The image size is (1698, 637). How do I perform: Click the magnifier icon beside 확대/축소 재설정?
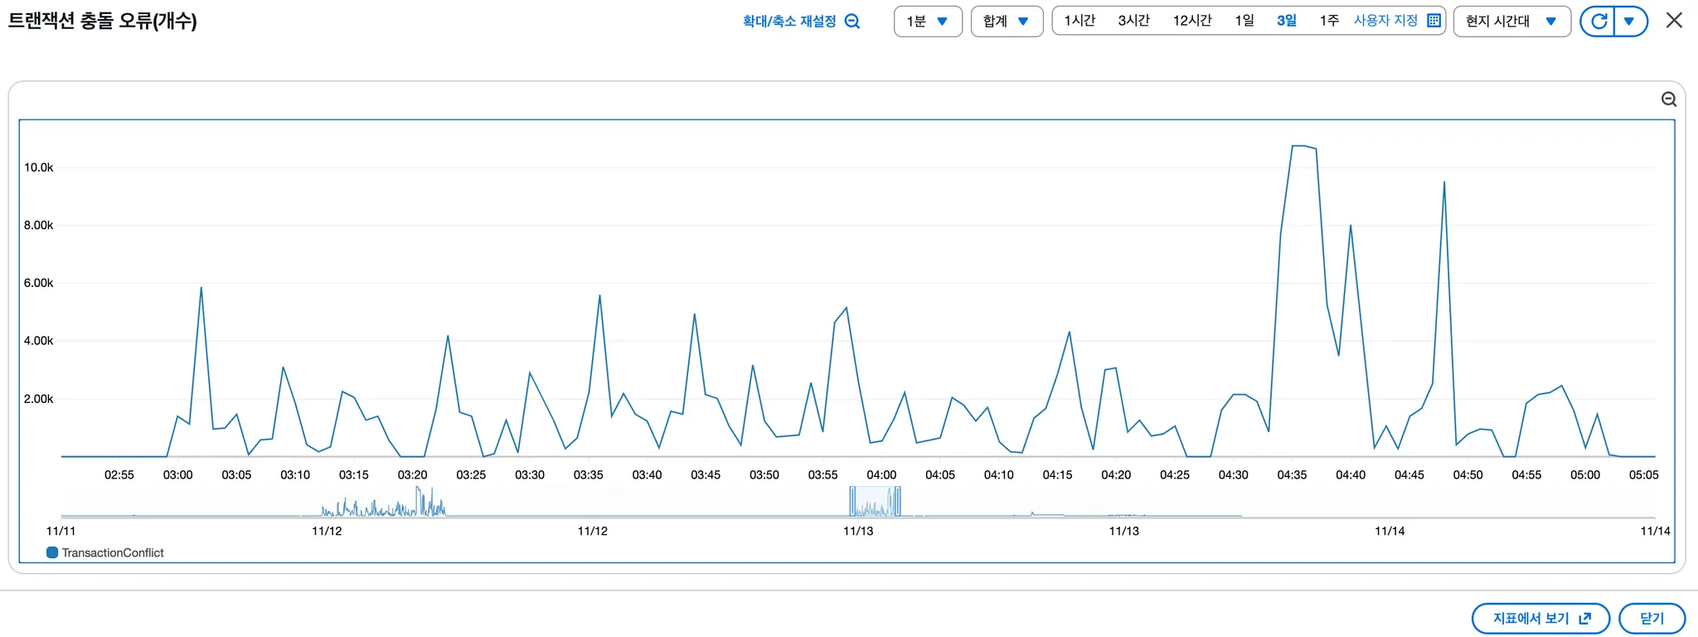coord(851,22)
